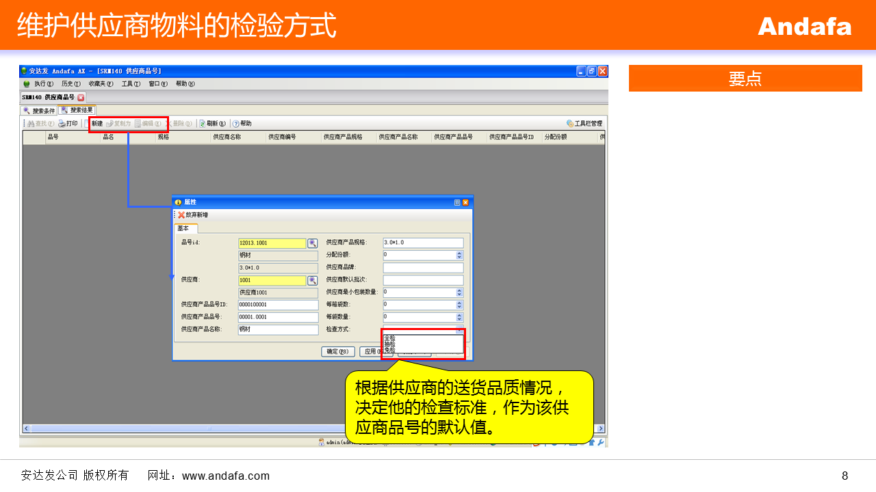The height and width of the screenshot is (492, 876).
Task: Click the 刷新 refresh toolbar icon
Action: tap(202, 124)
